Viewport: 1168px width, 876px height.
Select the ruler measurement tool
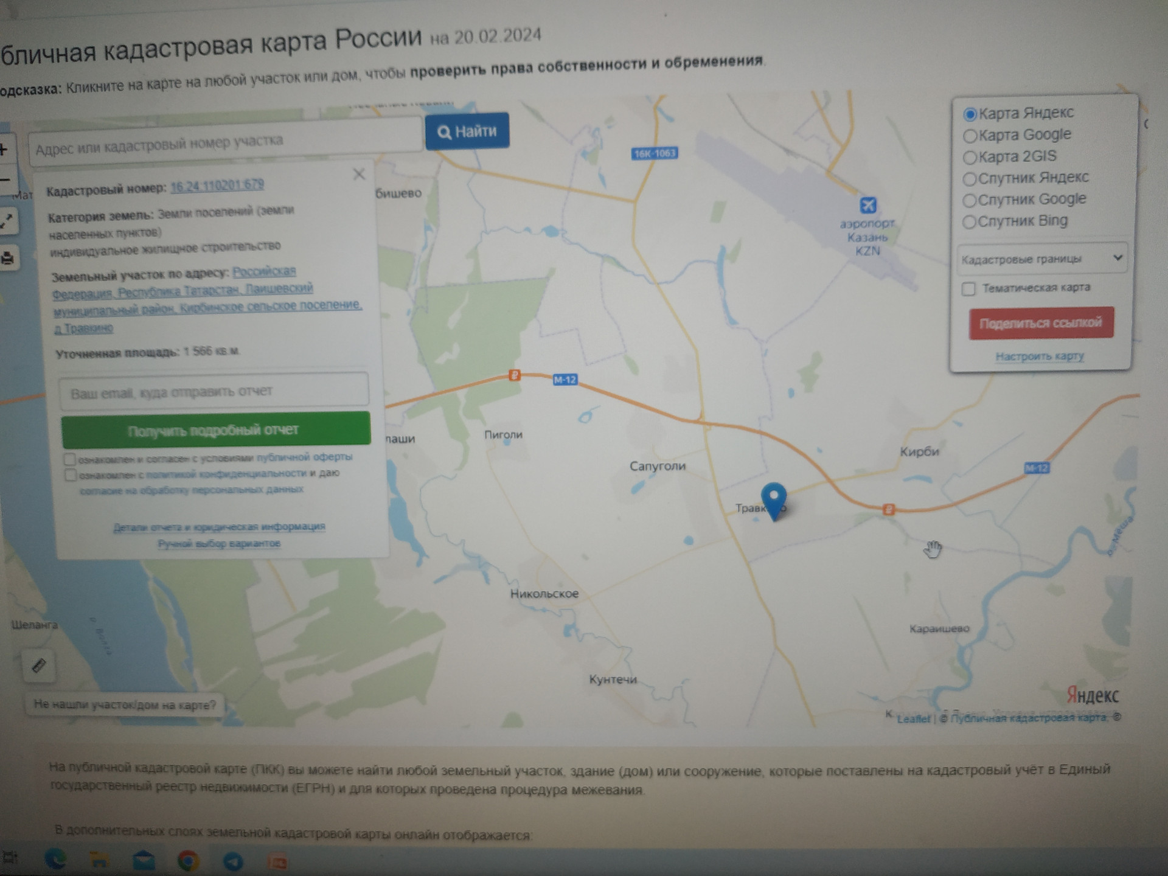tap(39, 666)
